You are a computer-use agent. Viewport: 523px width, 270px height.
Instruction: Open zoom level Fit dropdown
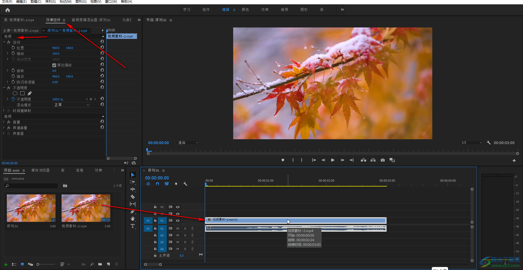(x=188, y=143)
